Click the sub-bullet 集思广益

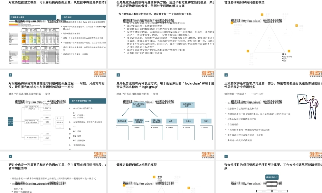[18, 189]
